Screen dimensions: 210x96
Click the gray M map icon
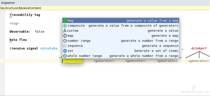tap(65, 36)
